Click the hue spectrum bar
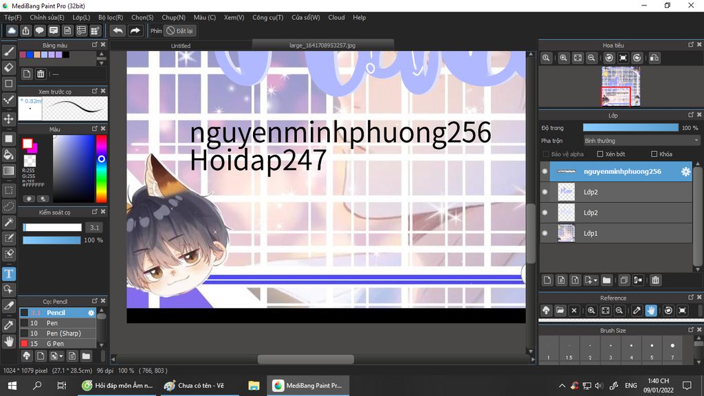Screen dimensions: 704x396 pos(102,168)
